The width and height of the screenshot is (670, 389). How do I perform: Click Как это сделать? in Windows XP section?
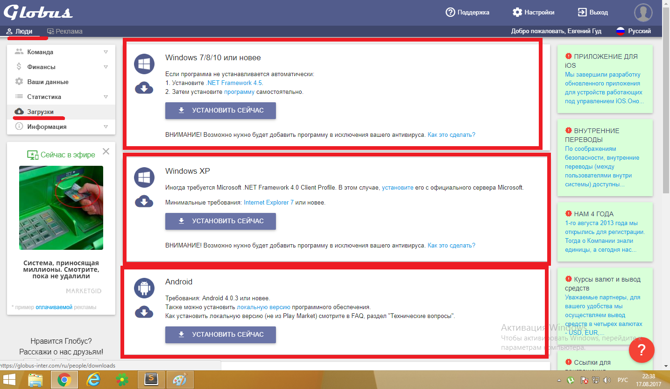pos(451,245)
